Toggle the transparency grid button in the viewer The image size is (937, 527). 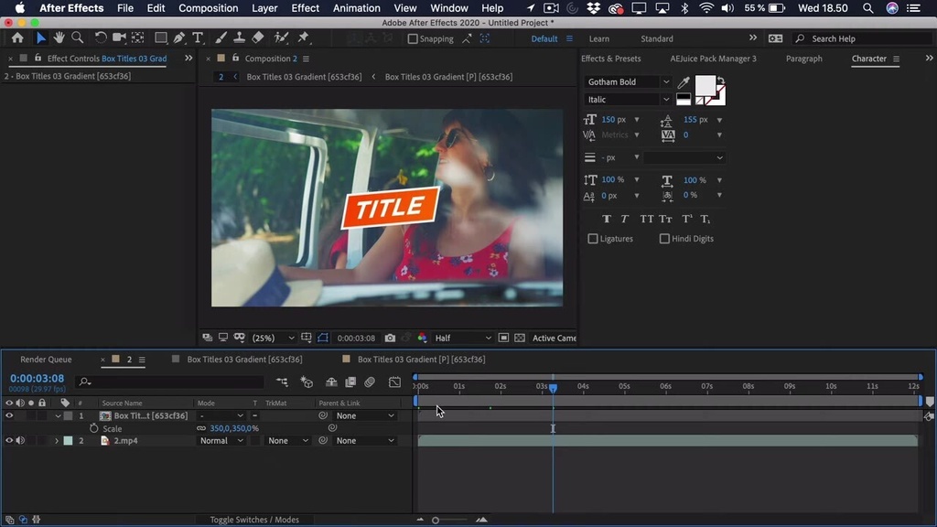(520, 339)
